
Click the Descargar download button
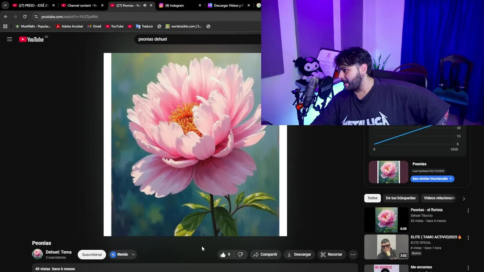pyautogui.click(x=299, y=255)
